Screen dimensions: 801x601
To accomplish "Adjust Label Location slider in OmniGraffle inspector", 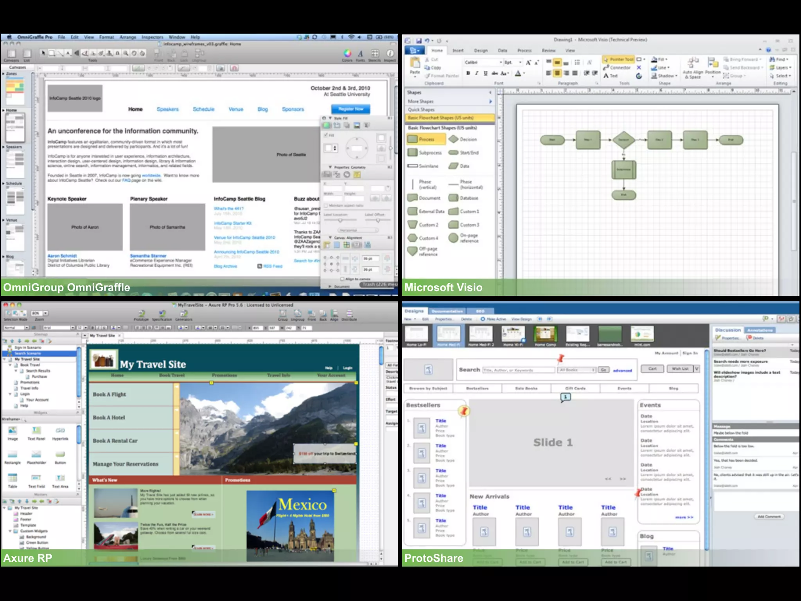I will point(340,220).
